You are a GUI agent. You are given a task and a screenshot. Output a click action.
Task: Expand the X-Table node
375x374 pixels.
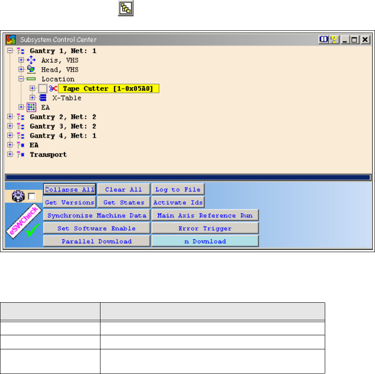(x=32, y=98)
